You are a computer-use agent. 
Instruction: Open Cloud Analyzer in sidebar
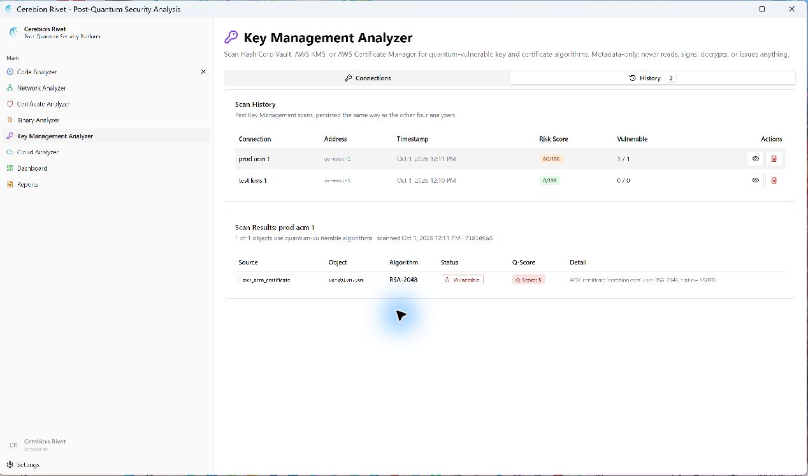(106, 152)
